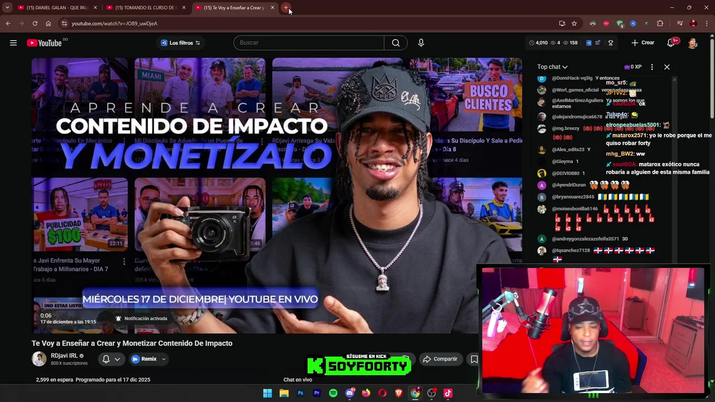Image resolution: width=715 pixels, height=402 pixels.
Task: Close the Te Voy a Enseñar tab
Action: [272, 8]
